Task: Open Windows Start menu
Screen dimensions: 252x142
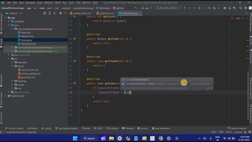Action: tap(75, 138)
